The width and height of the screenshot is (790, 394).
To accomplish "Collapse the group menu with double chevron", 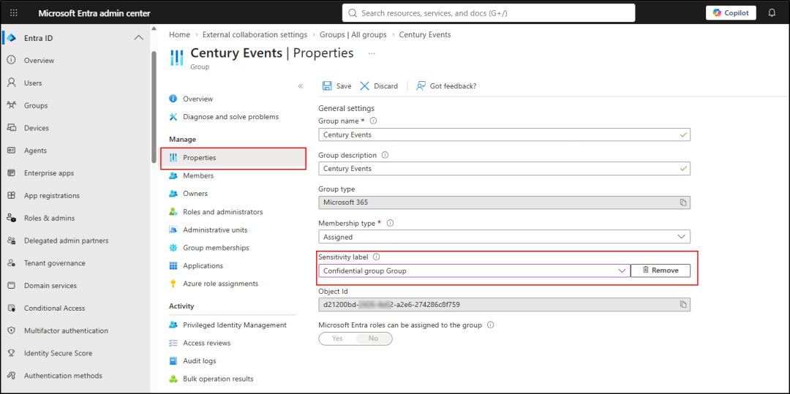I will [301, 86].
